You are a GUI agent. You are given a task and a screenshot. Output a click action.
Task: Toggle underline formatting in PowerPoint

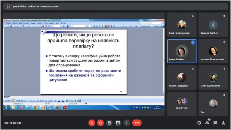(x=100, y=26)
